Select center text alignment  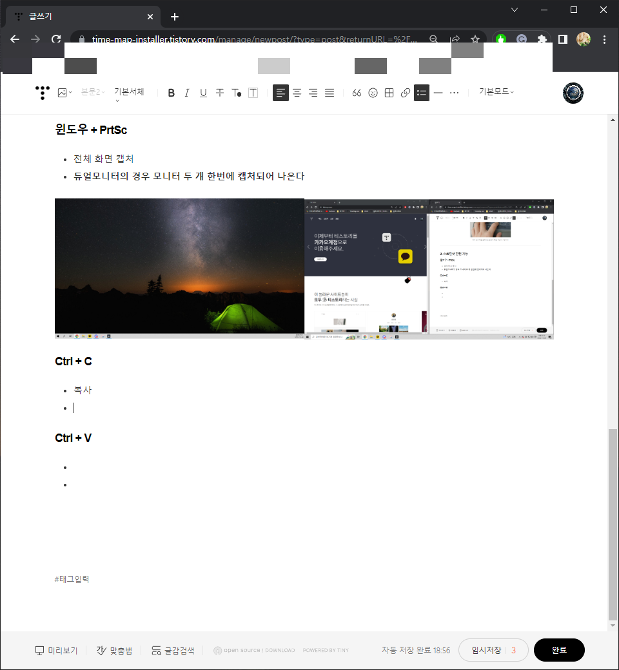pyautogui.click(x=297, y=93)
